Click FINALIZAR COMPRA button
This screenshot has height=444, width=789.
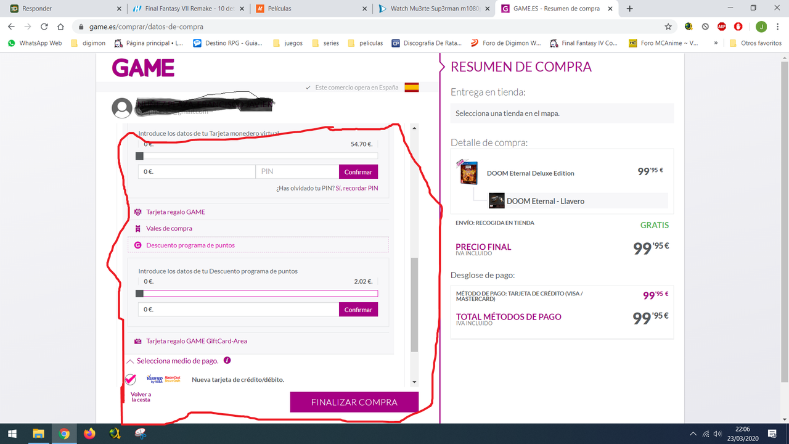coord(354,402)
